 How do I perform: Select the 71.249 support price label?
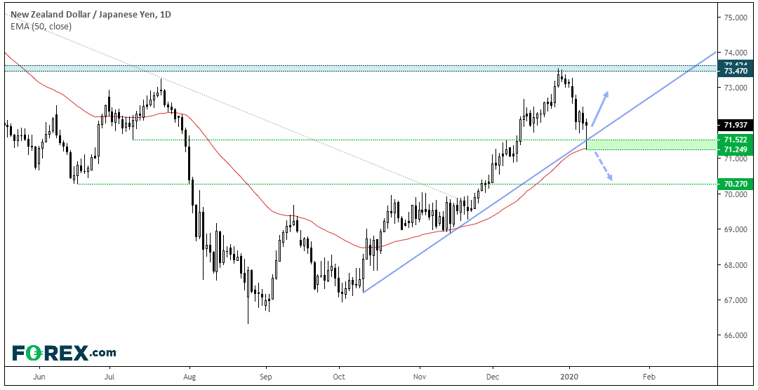[736, 149]
